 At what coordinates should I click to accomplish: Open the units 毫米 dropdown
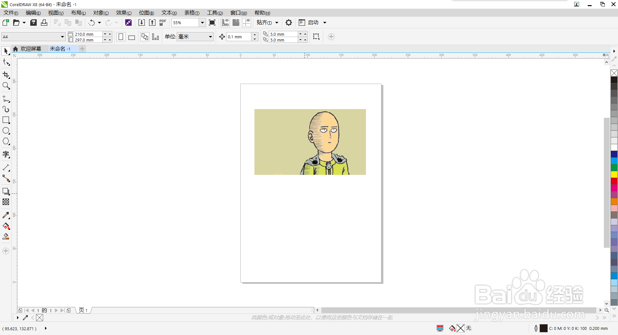[210, 37]
